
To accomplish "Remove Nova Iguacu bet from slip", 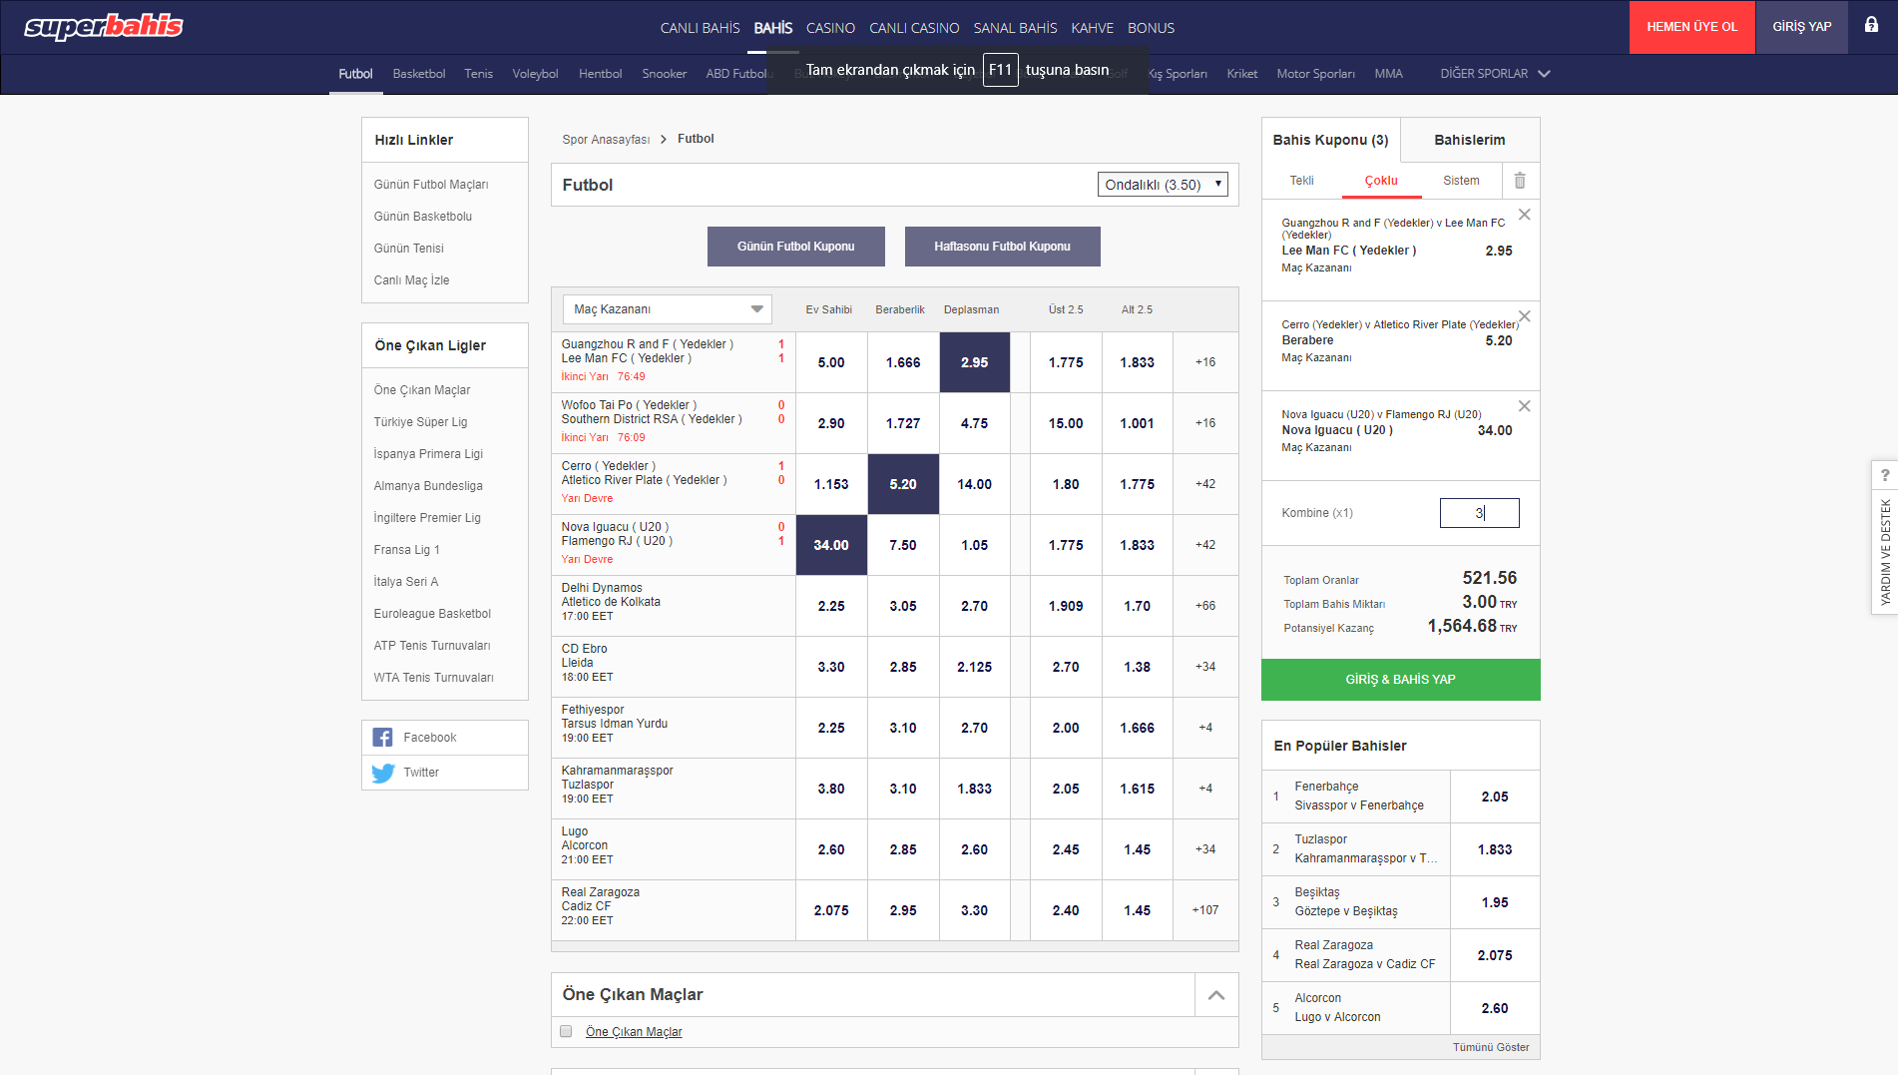I will coord(1524,406).
